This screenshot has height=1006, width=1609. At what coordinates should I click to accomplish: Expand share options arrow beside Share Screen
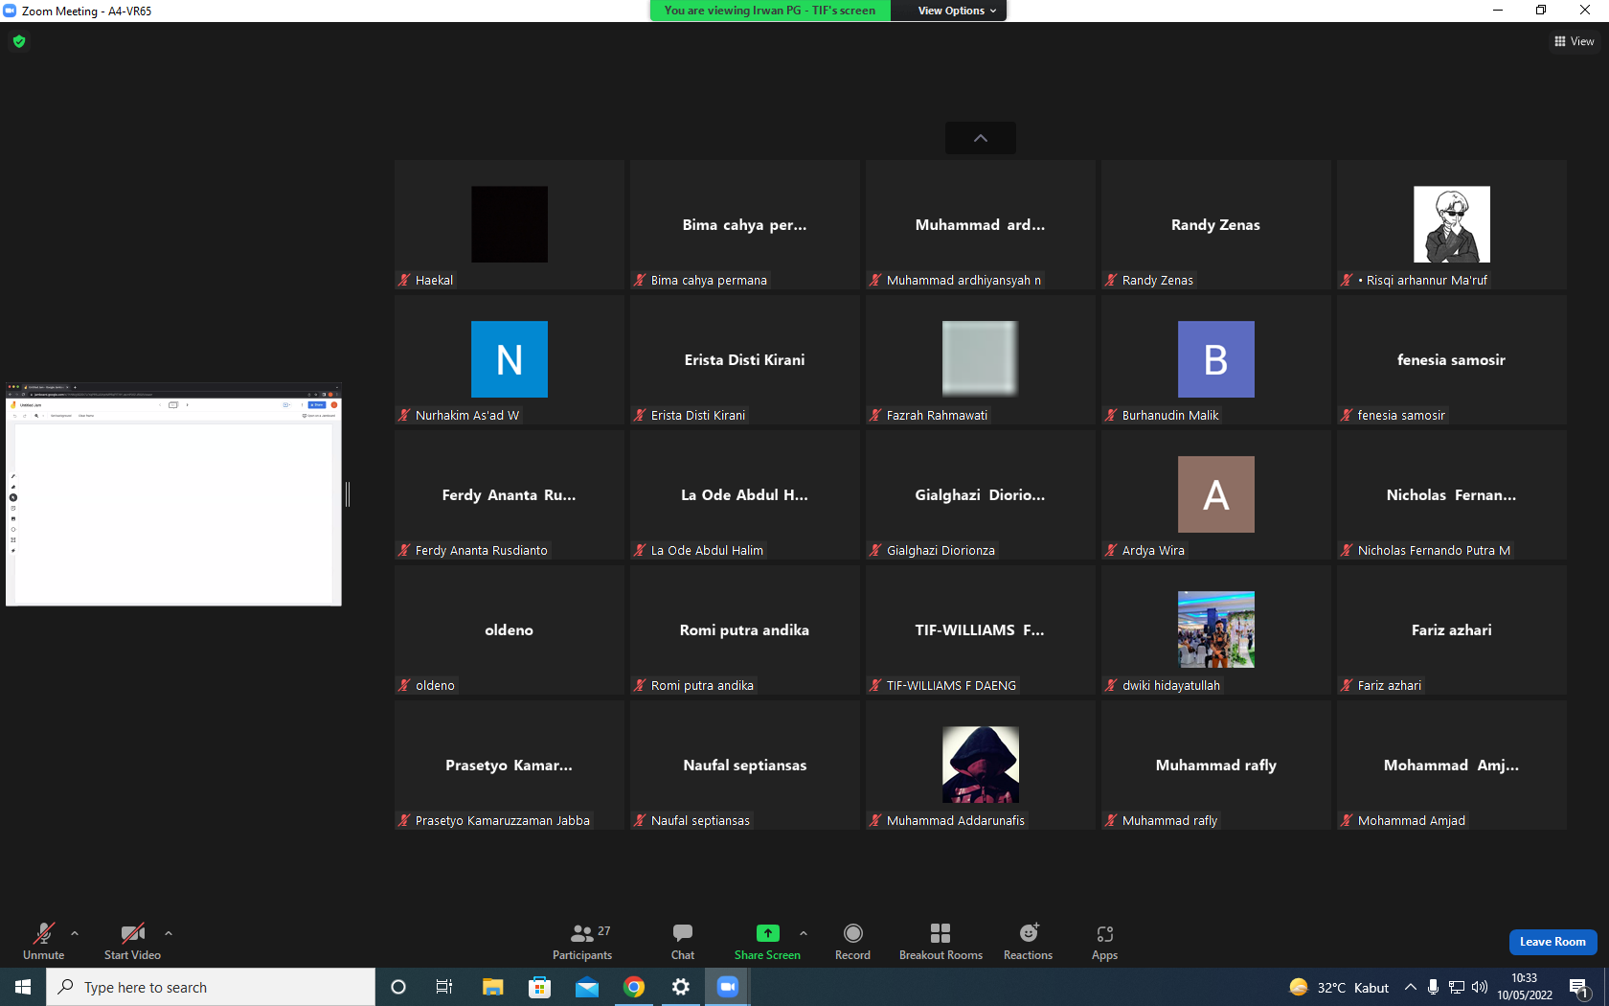point(804,933)
